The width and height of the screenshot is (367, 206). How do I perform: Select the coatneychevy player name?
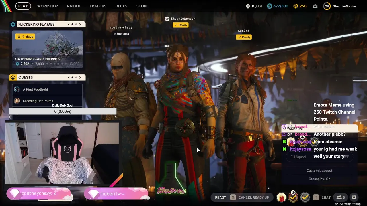121,27
